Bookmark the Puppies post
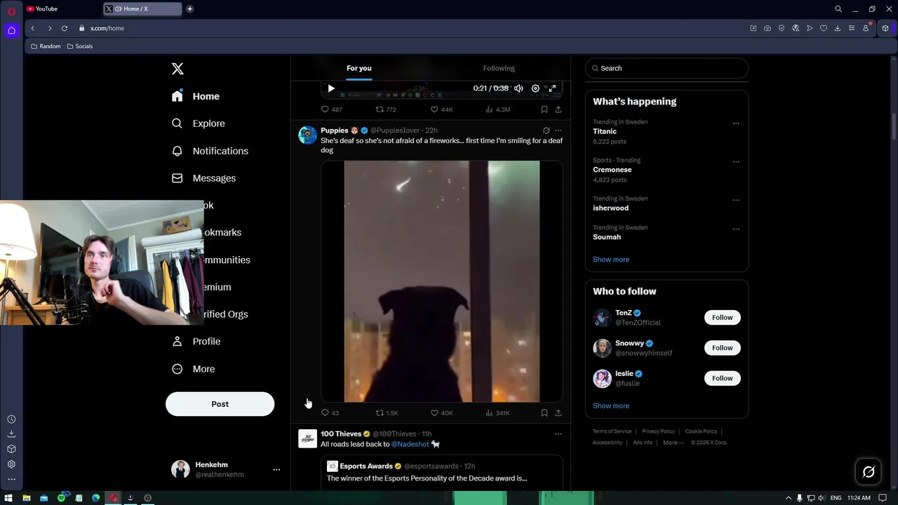 pyautogui.click(x=544, y=413)
